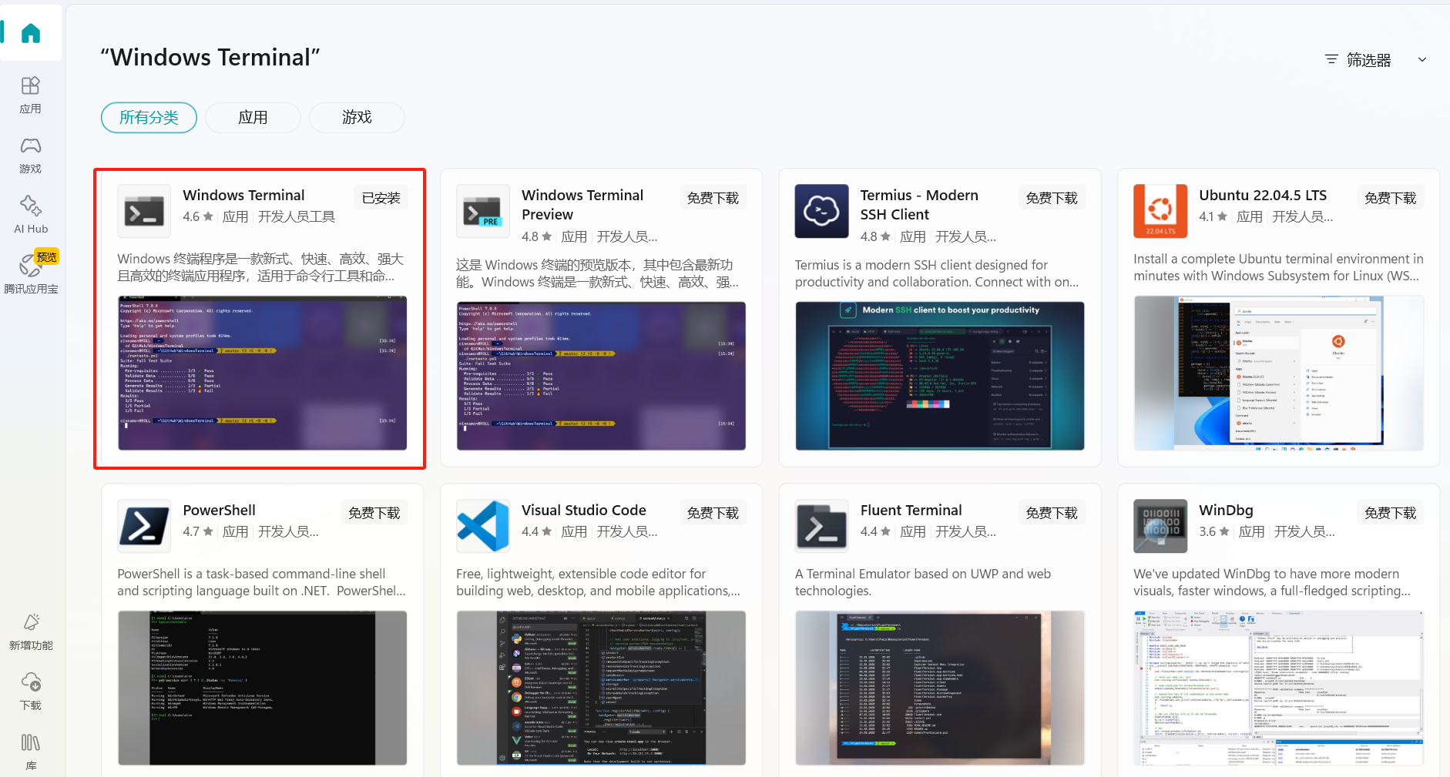
Task: Select the 所有分类 category tab
Action: [x=149, y=117]
